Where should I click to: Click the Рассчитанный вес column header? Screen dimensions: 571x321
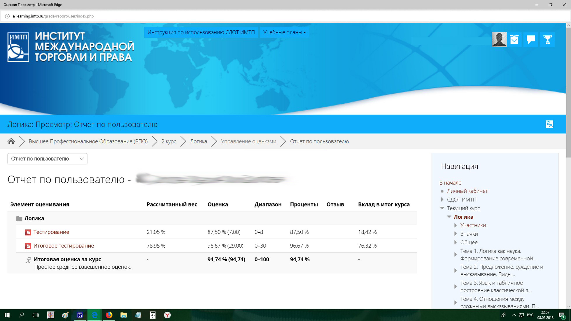coord(172,204)
